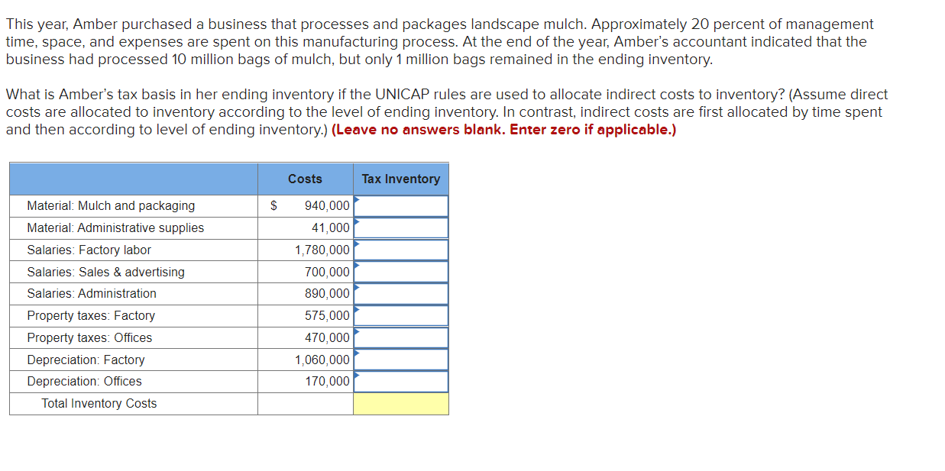The image size is (945, 471).
Task: Open the marker next to Sales & advertising cell
Action: coord(356,265)
